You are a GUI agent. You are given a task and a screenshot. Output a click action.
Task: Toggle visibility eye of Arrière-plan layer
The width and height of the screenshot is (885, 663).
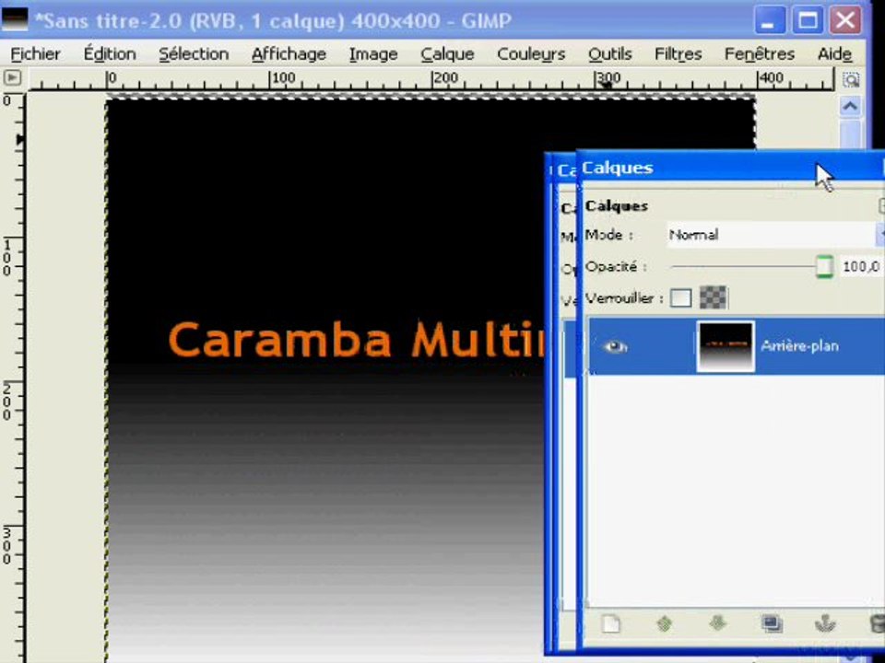(x=615, y=346)
